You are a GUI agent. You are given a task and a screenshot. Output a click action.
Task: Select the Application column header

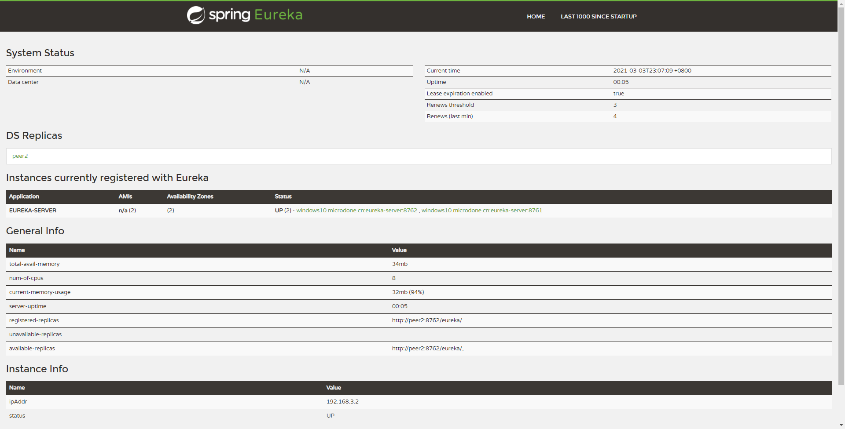coord(24,196)
